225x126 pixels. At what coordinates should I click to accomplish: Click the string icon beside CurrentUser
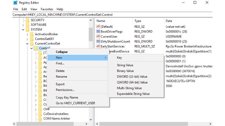click(98, 36)
